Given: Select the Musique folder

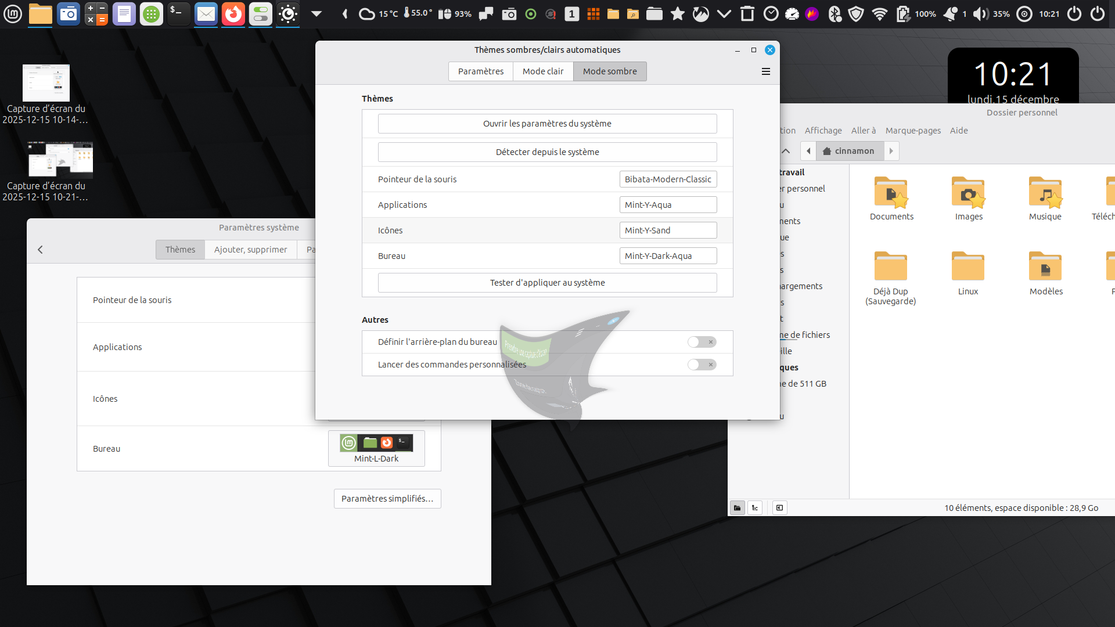Looking at the screenshot, I should tap(1045, 199).
